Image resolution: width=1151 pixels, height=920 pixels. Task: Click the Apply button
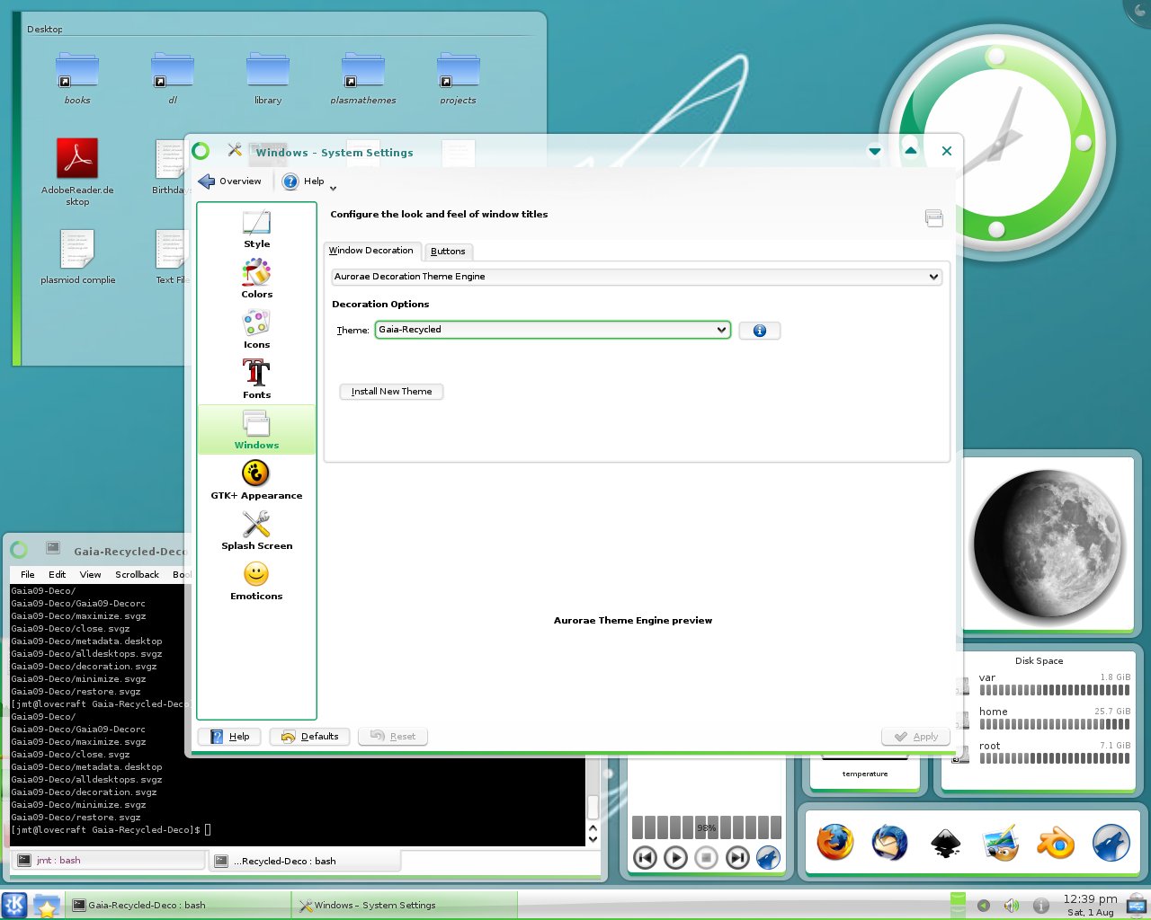pyautogui.click(x=915, y=737)
